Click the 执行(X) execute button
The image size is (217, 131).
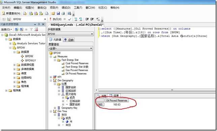[x=56, y=19]
